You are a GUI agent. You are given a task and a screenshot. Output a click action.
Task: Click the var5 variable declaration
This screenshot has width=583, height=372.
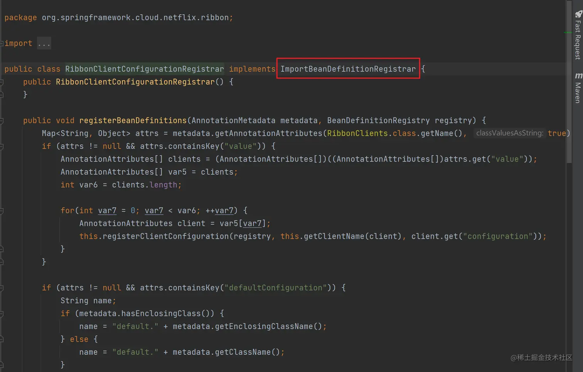[177, 172]
